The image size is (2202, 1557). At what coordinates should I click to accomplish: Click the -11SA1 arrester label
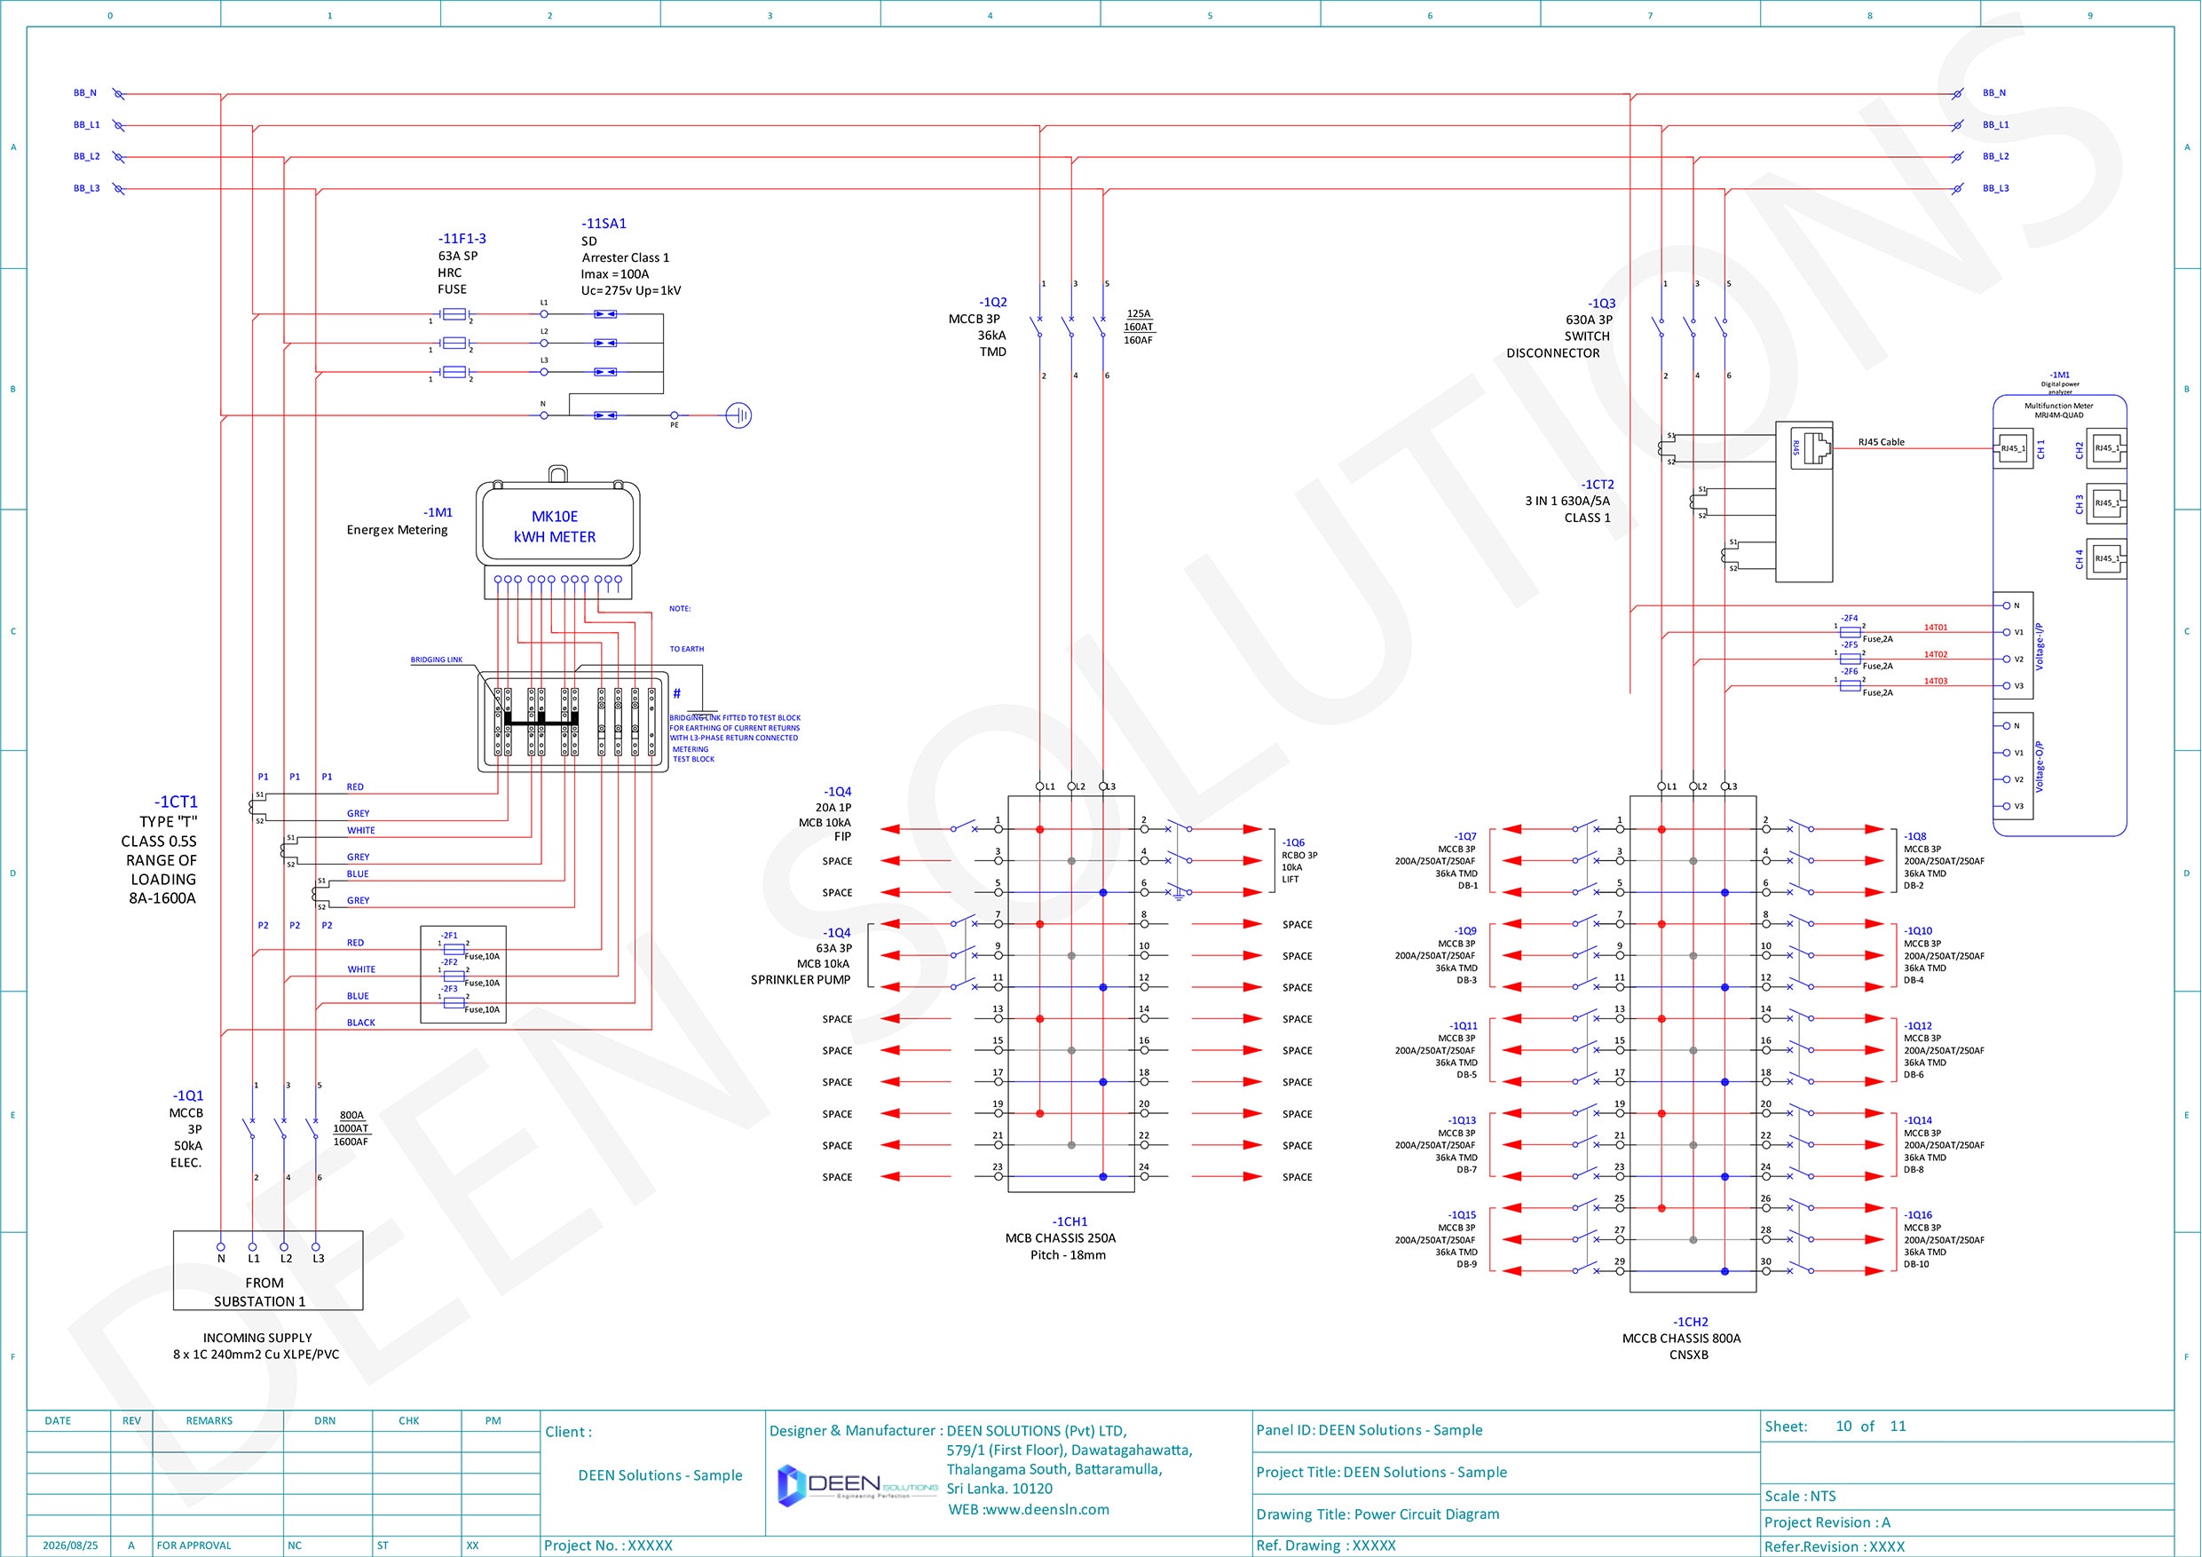click(x=630, y=257)
